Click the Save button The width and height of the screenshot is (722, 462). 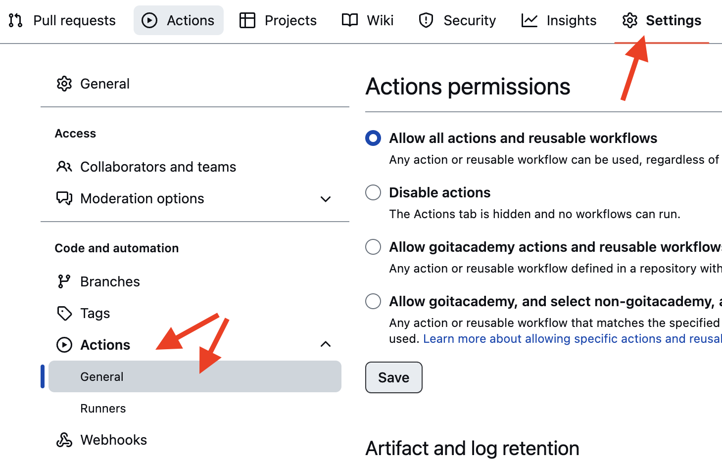[x=393, y=377]
